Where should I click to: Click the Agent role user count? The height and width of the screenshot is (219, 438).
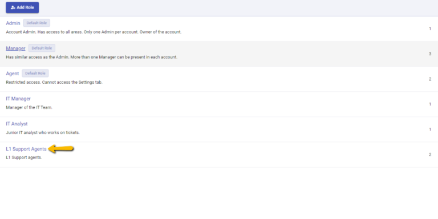tap(430, 79)
